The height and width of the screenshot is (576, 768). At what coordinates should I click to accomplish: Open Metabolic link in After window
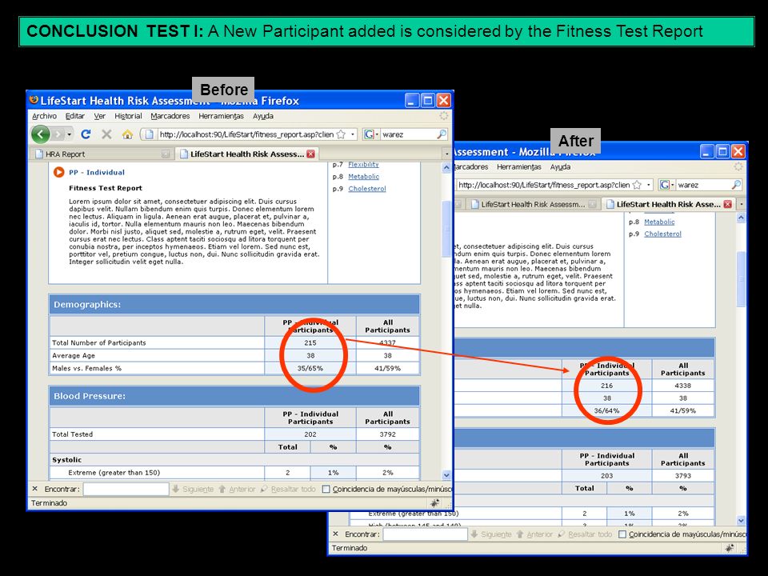pyautogui.click(x=659, y=222)
